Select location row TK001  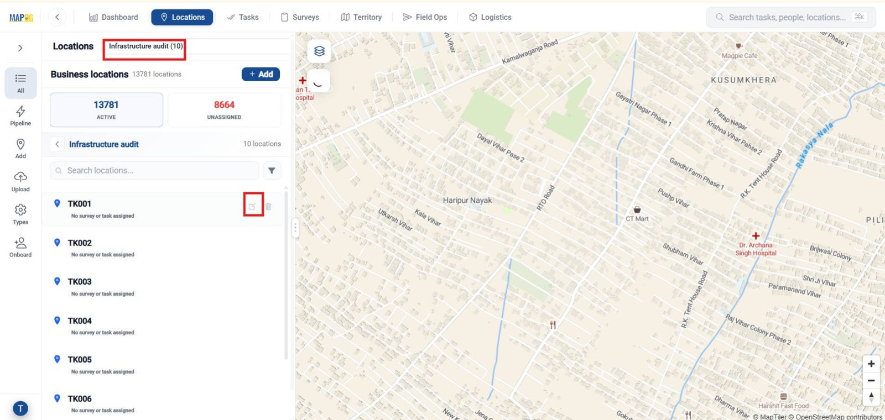pos(163,209)
